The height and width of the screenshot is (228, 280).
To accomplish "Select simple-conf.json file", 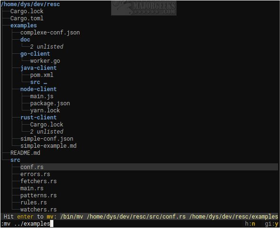I will click(x=47, y=139).
